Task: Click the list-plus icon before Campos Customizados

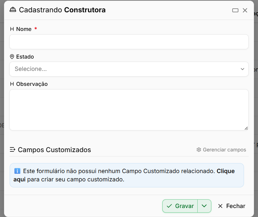Action: pos(13,150)
